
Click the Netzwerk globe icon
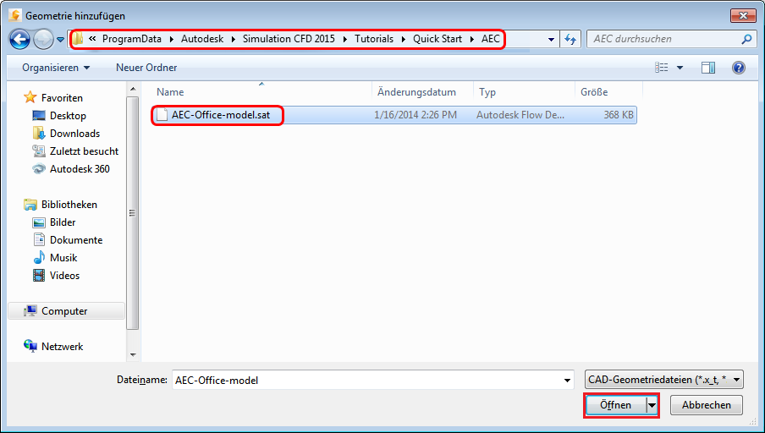point(30,346)
